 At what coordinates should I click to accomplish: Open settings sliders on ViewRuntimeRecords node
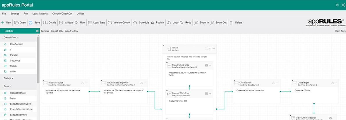coord(330,118)
